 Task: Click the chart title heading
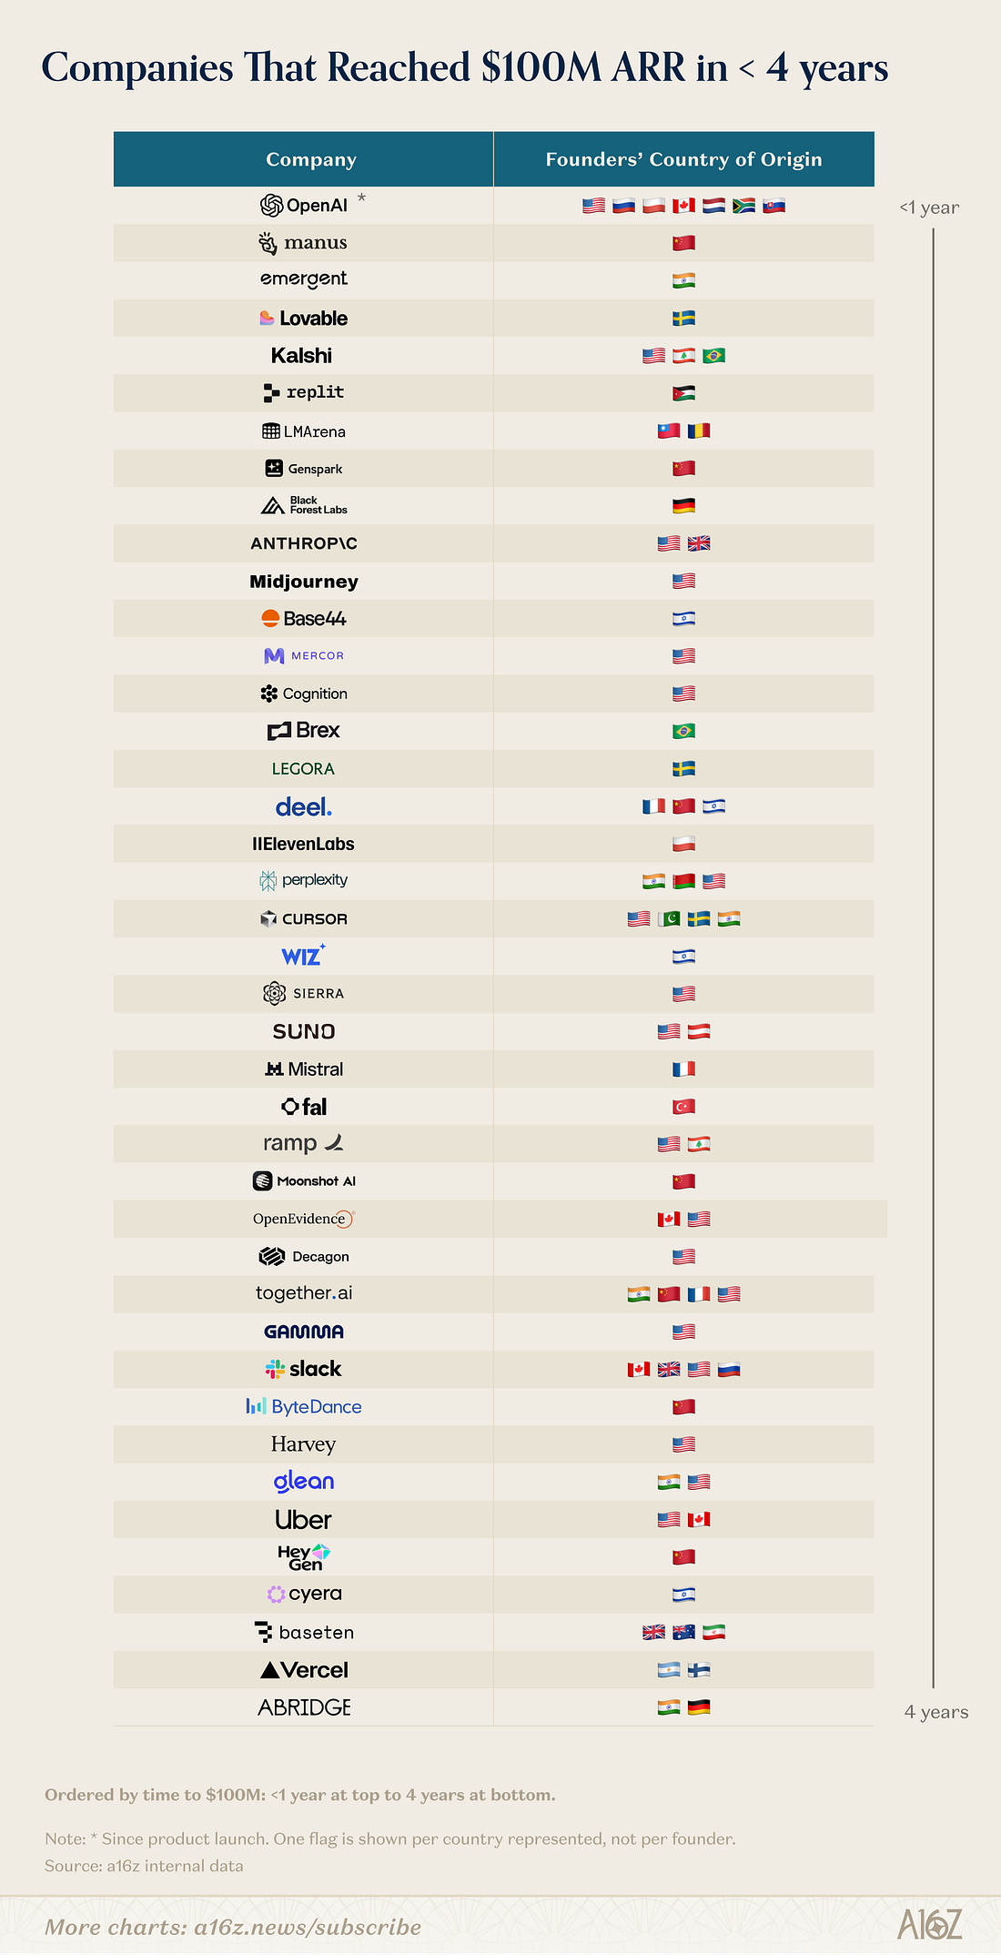click(x=465, y=68)
